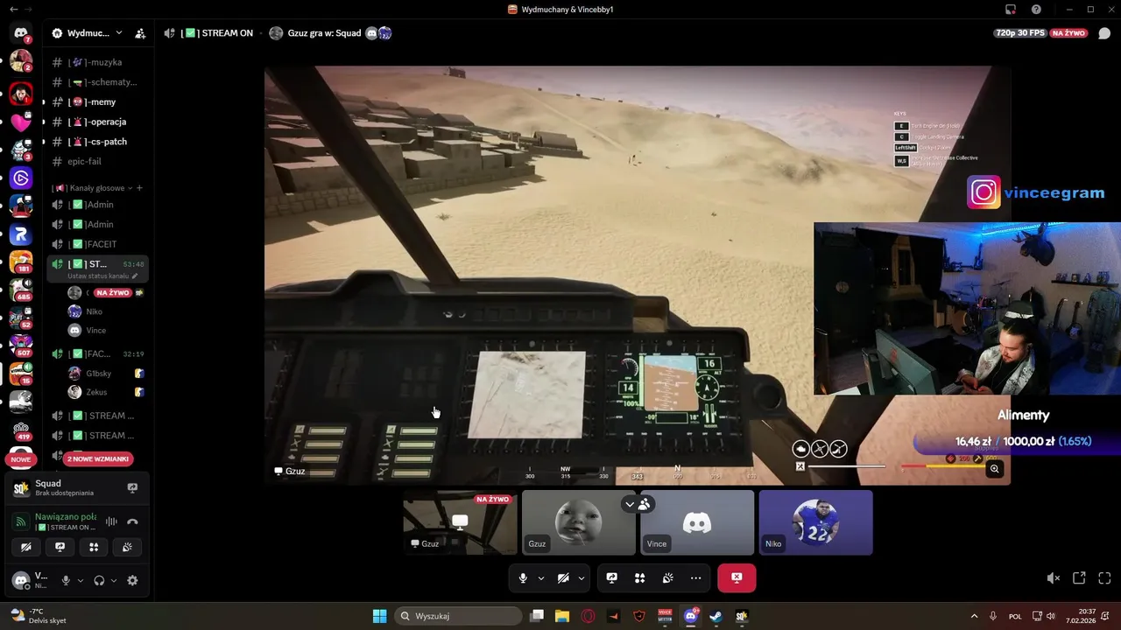Open the voice connection noise suppression waveform icon

click(x=111, y=521)
